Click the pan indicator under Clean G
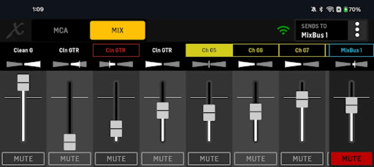This screenshot has height=167, width=374. [x=23, y=64]
